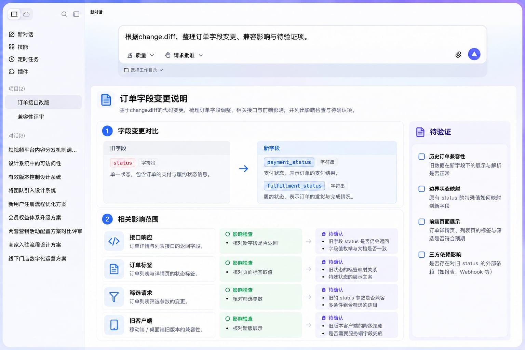Check the 历史订单兼容性 checkbox
Screen dimensions: 525x350
tap(421, 157)
